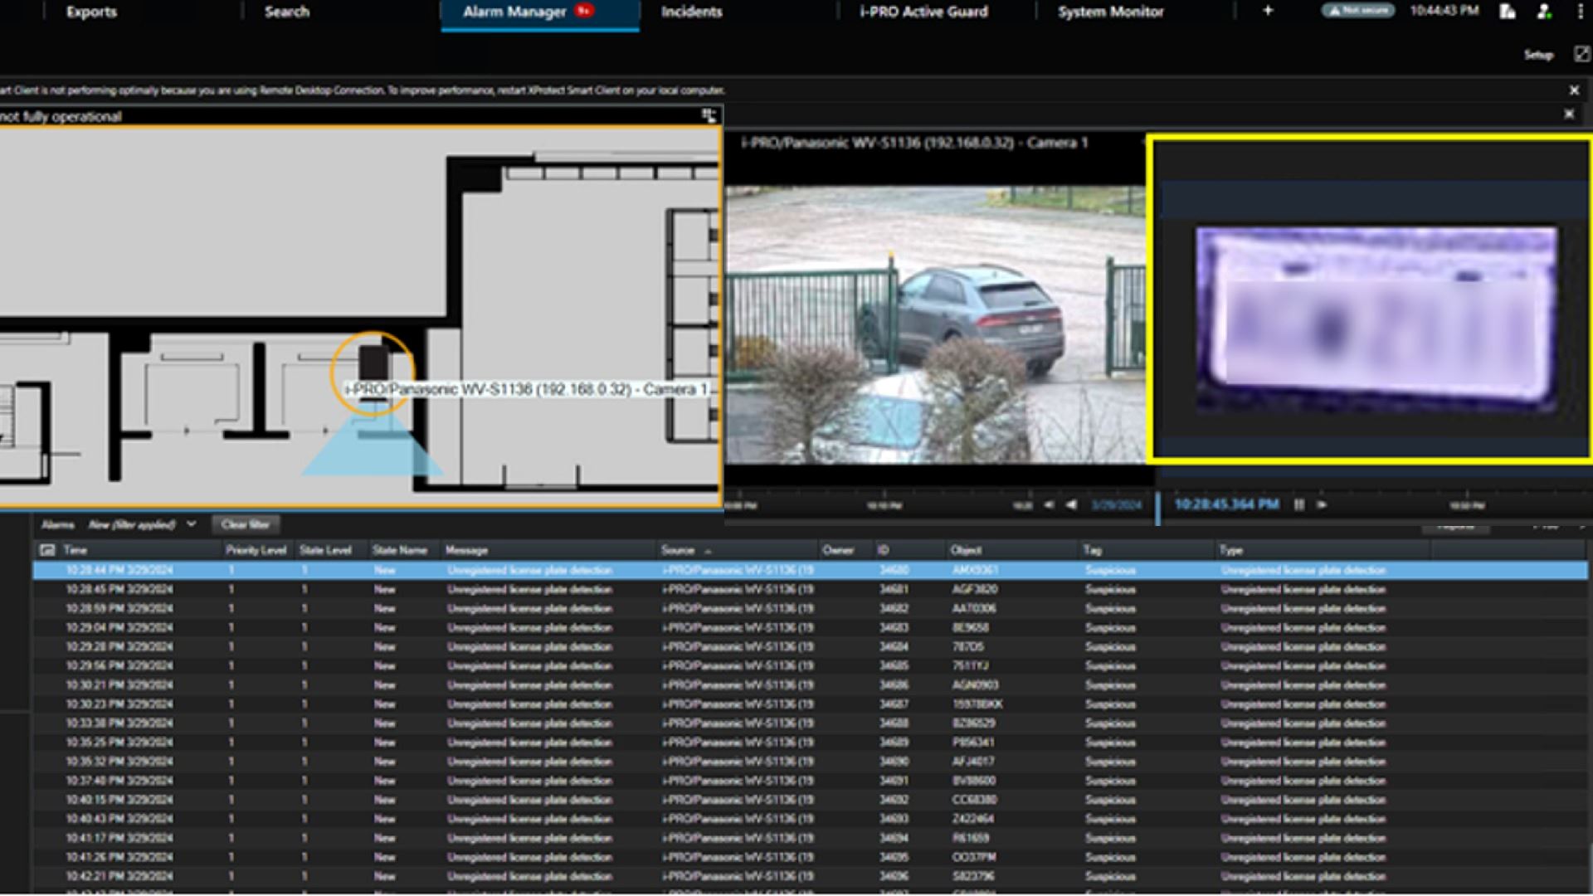
Task: Select alarm with ID 34695
Action: 811,857
